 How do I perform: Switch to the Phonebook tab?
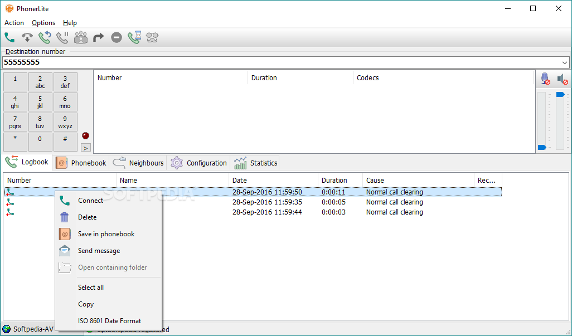coord(81,163)
